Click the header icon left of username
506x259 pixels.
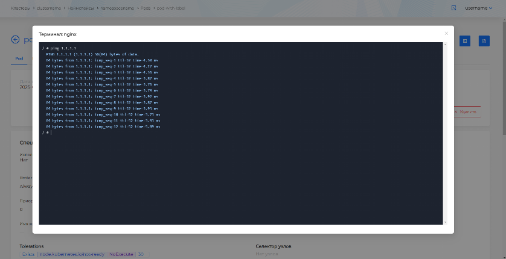[x=453, y=8]
